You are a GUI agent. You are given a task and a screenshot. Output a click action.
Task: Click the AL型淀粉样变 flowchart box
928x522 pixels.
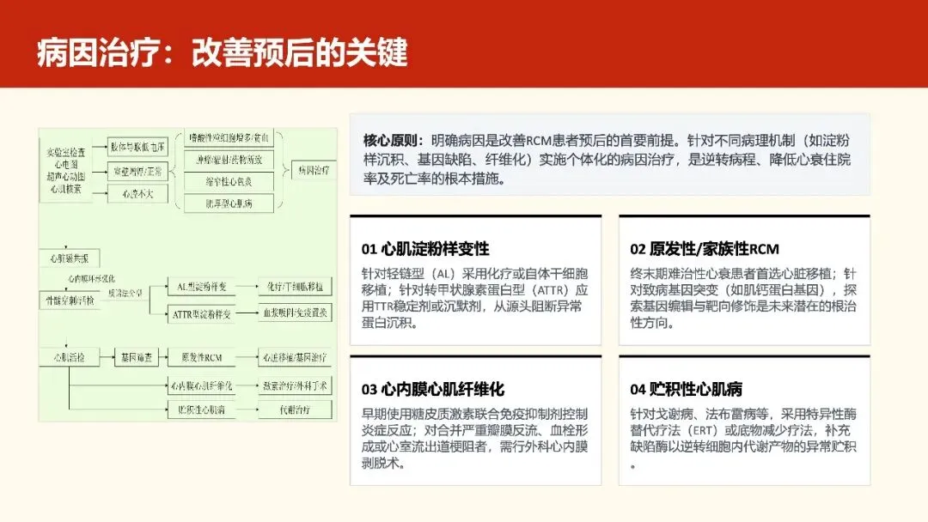(x=202, y=287)
